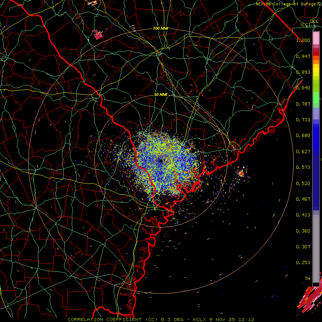Click the 0.680 scale value

click(303, 136)
